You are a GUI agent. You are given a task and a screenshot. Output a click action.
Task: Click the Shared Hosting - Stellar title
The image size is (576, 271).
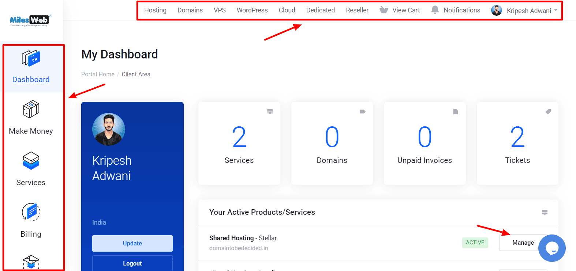243,238
